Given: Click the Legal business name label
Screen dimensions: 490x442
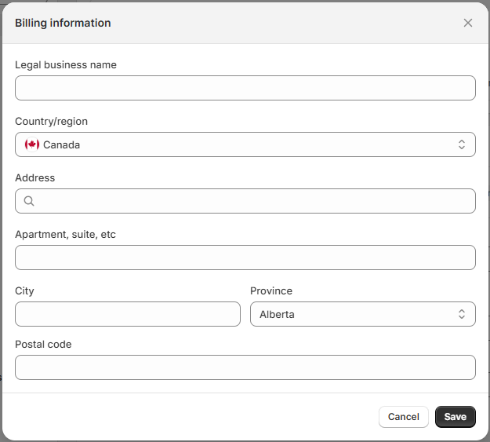Looking at the screenshot, I should [66, 65].
